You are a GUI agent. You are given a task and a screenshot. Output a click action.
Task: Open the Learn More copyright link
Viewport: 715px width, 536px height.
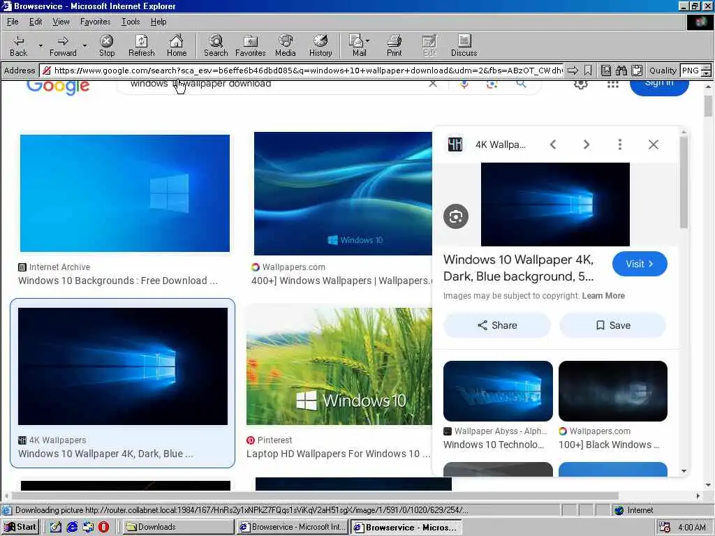(x=603, y=296)
